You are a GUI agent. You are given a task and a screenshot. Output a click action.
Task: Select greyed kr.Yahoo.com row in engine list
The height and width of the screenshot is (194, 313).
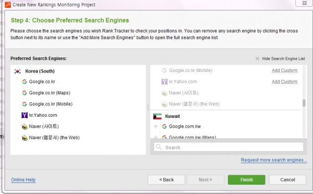coord(183,82)
